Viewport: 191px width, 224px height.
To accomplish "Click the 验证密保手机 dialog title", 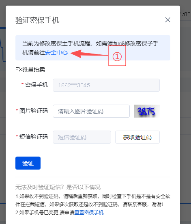I will 37,20.
